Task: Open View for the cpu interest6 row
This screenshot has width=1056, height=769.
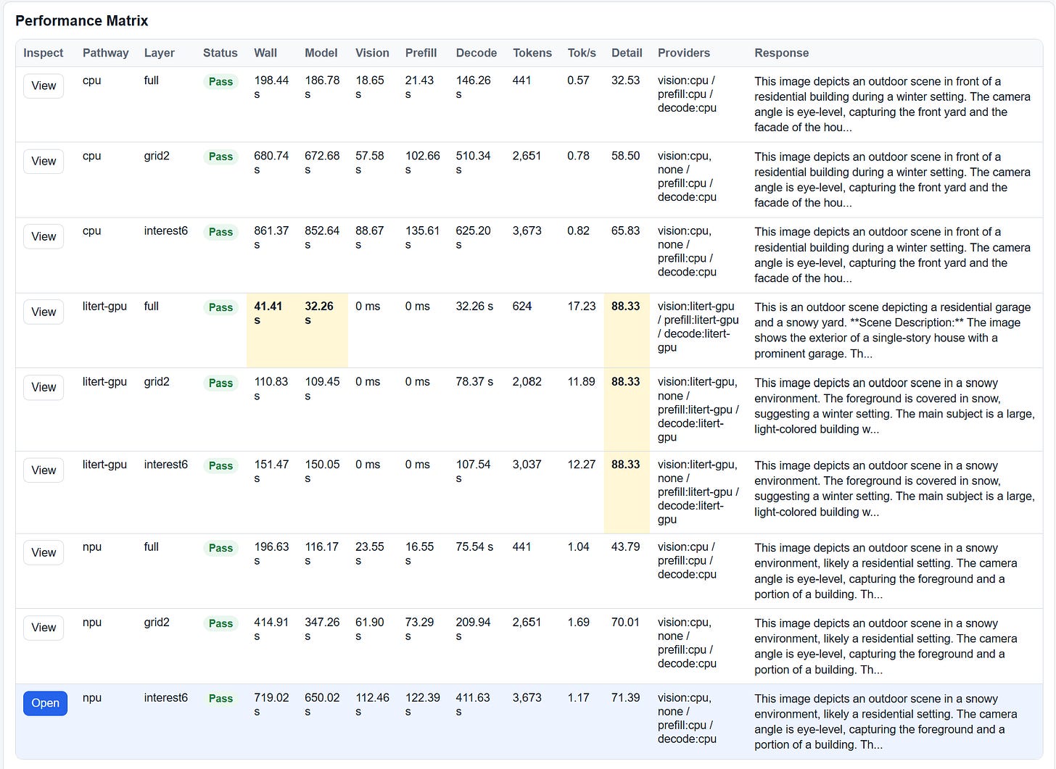Action: coord(44,236)
